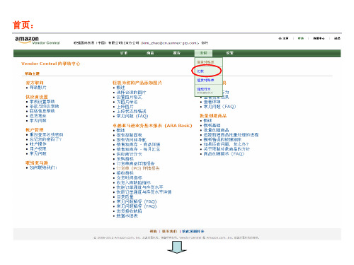This screenshot has height=265, width=354.
Task: Select 汇款 in the open dropdown
Action: click(200, 71)
